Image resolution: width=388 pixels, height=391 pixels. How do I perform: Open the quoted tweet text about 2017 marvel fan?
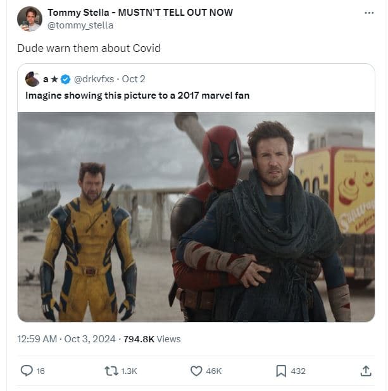tap(137, 96)
